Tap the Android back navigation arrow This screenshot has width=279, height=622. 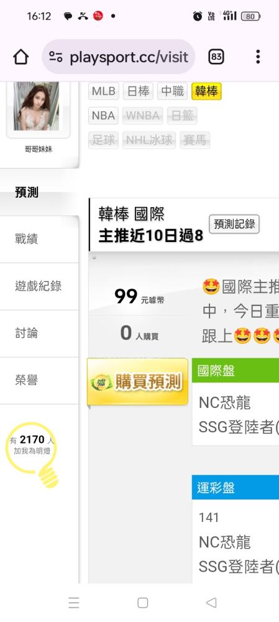[211, 603]
